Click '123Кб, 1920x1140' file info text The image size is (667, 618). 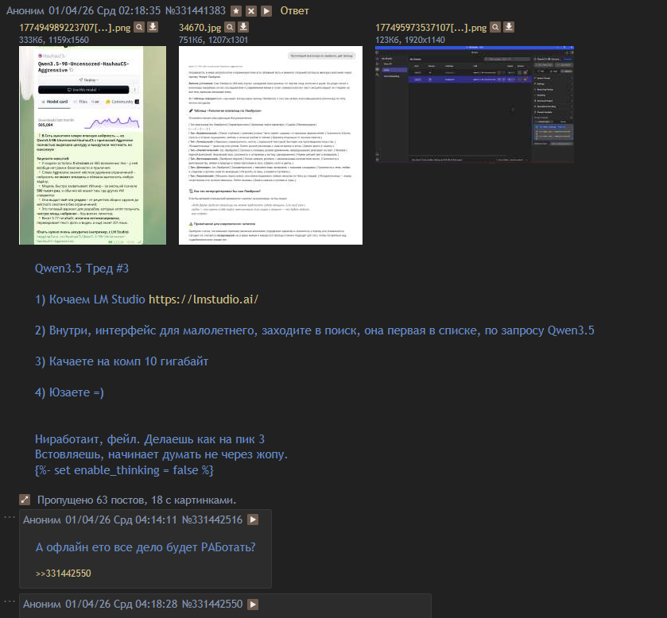click(410, 40)
